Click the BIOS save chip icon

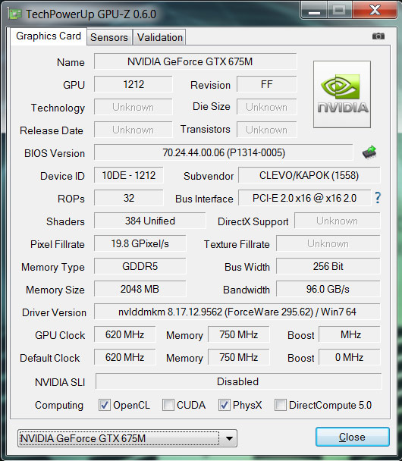pos(369,152)
